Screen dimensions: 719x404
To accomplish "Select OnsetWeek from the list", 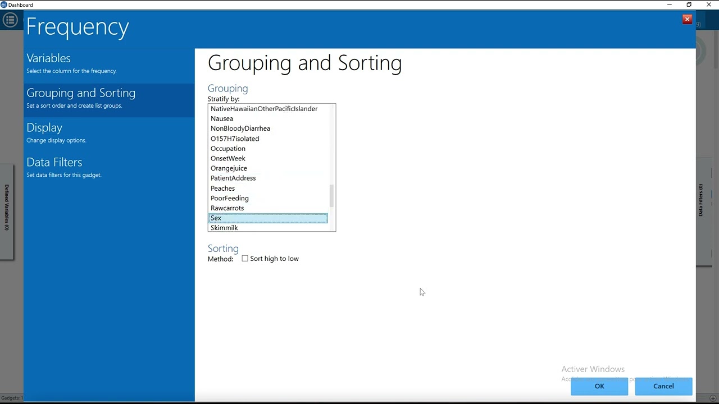I will click(268, 158).
